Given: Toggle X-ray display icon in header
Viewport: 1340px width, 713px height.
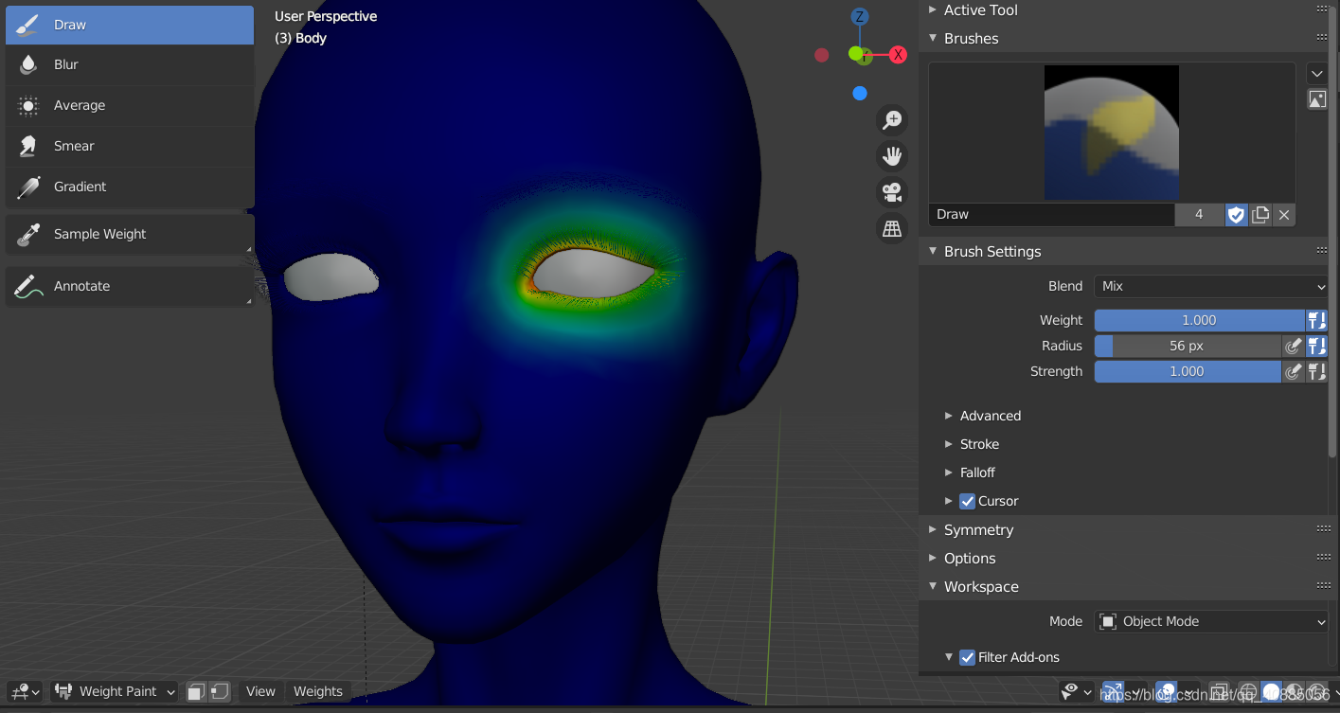Looking at the screenshot, I should 1220,692.
